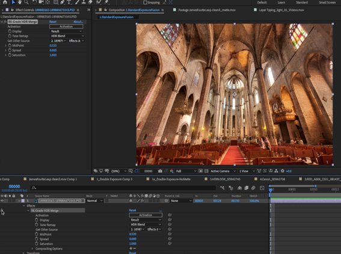The height and width of the screenshot is (254, 341).
Task: Open the Parent None dropdown for layer 1
Action: (x=181, y=200)
